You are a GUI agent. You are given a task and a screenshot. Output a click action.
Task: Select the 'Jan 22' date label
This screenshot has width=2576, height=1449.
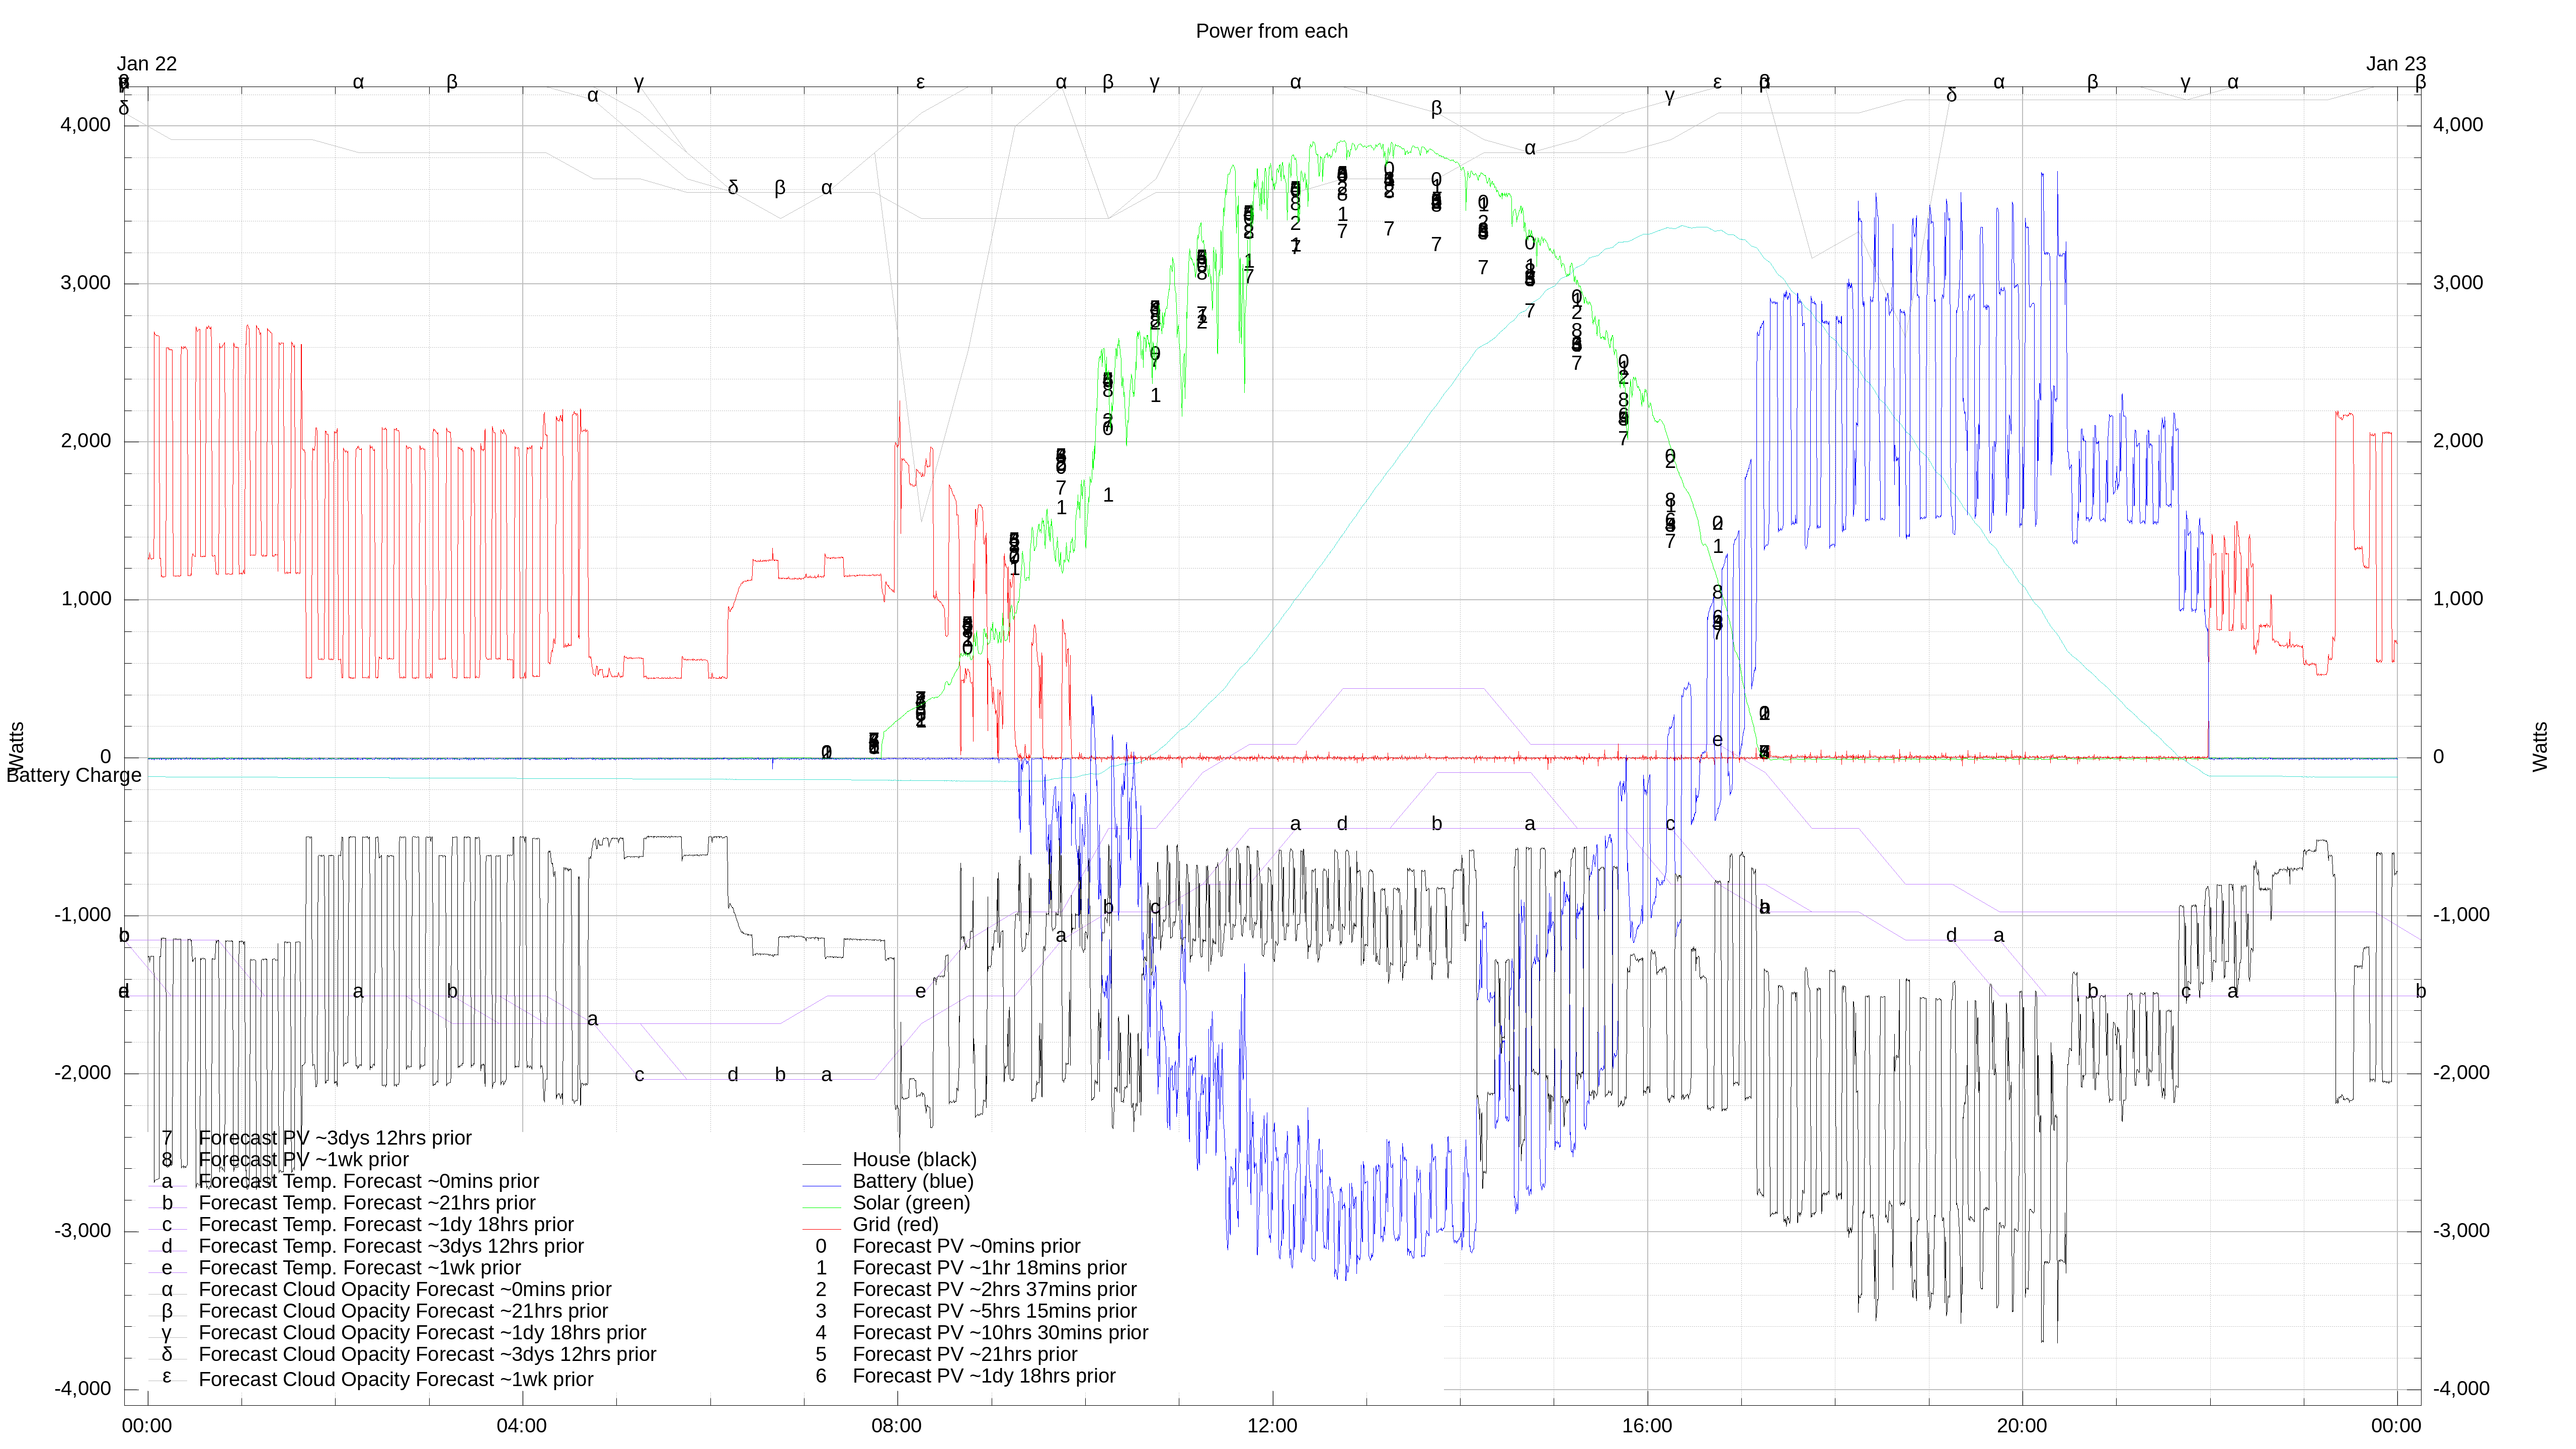[x=147, y=64]
